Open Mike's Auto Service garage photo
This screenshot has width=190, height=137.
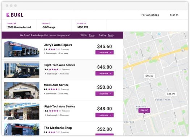(x=22, y=90)
